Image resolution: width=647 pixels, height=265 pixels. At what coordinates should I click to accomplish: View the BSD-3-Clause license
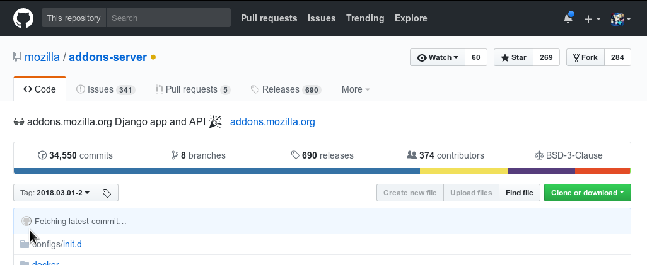[x=569, y=155]
